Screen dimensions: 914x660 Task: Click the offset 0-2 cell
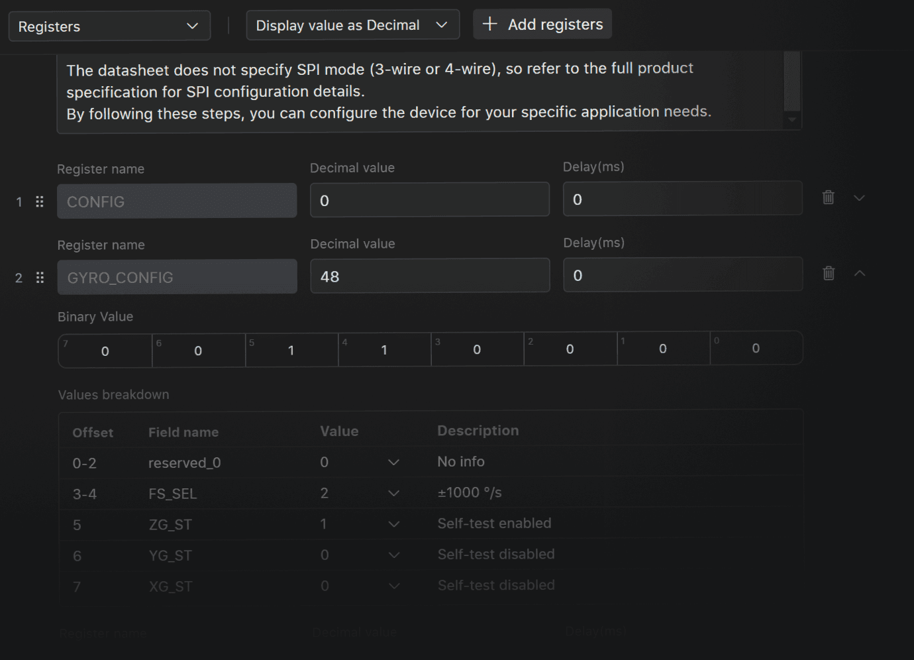(x=85, y=463)
